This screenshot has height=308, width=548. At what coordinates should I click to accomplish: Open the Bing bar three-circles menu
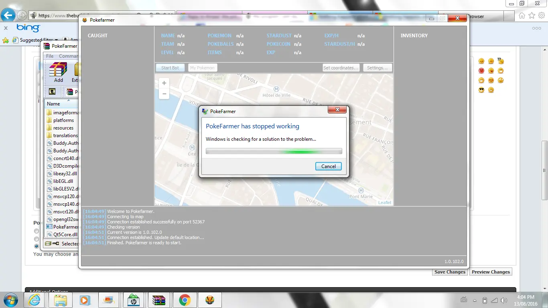536,28
